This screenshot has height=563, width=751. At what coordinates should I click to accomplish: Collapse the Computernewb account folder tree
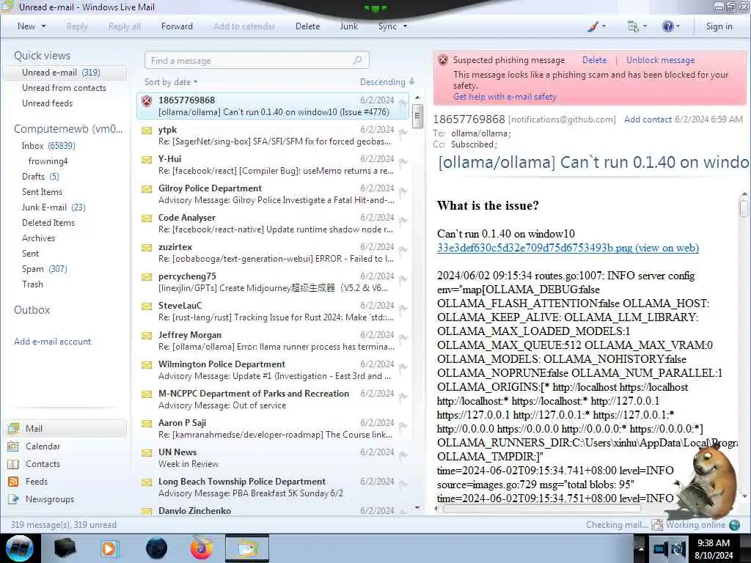pyautogui.click(x=68, y=129)
